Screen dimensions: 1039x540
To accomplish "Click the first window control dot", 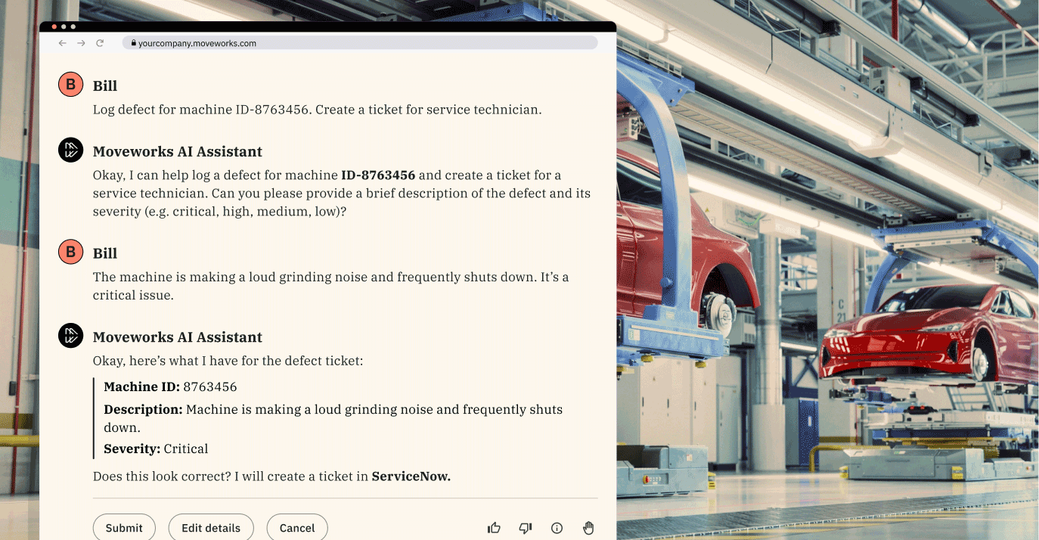I will [x=54, y=26].
